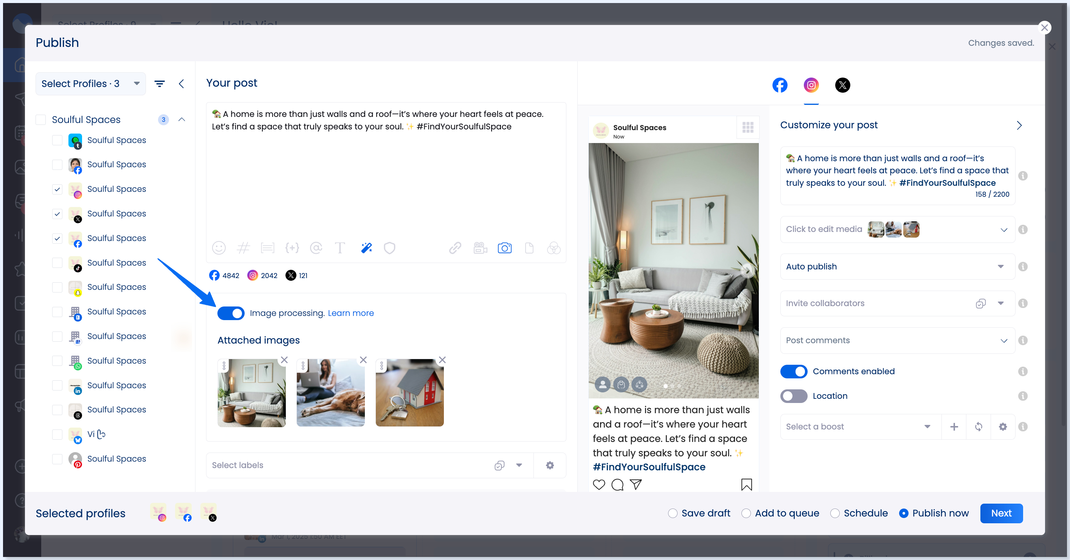Enable the Location switch
Screen dimensions: 1070x560
click(793, 396)
